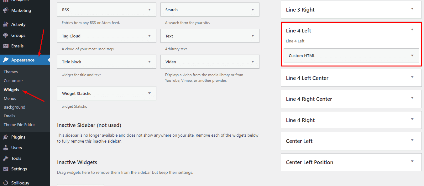Expand the Center Left Position area
This screenshot has width=424, height=186.
412,161
